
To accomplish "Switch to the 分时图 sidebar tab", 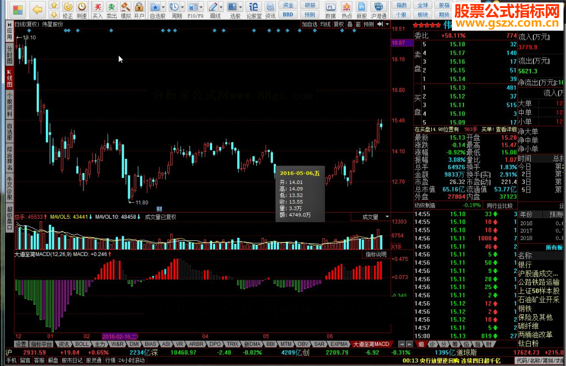I will point(10,55).
